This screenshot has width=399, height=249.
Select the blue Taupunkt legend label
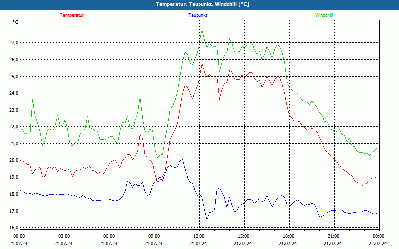[x=198, y=15]
